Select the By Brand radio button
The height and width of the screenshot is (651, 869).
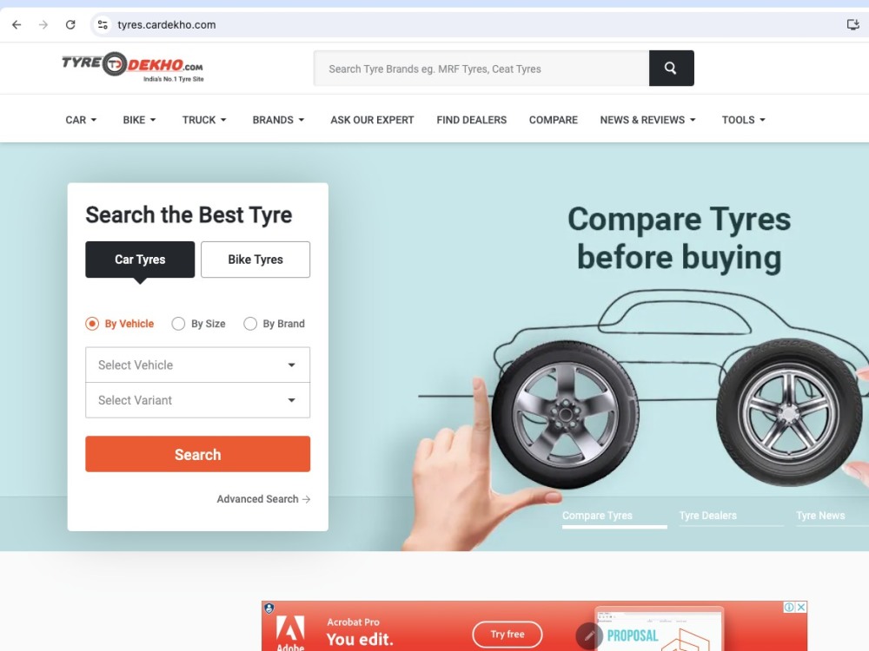click(250, 324)
